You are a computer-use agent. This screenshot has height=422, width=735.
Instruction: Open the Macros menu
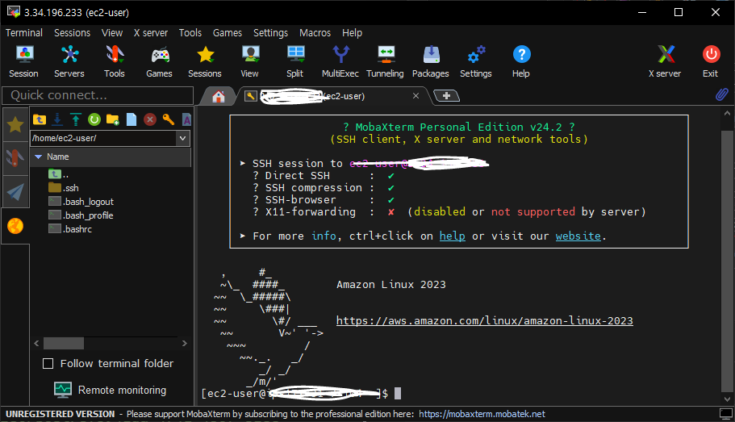[x=315, y=33]
